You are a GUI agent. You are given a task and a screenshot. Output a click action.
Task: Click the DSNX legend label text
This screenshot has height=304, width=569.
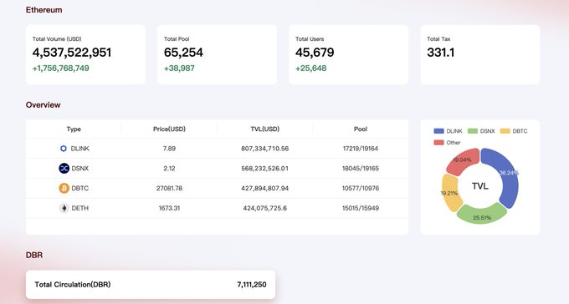pyautogui.click(x=487, y=131)
